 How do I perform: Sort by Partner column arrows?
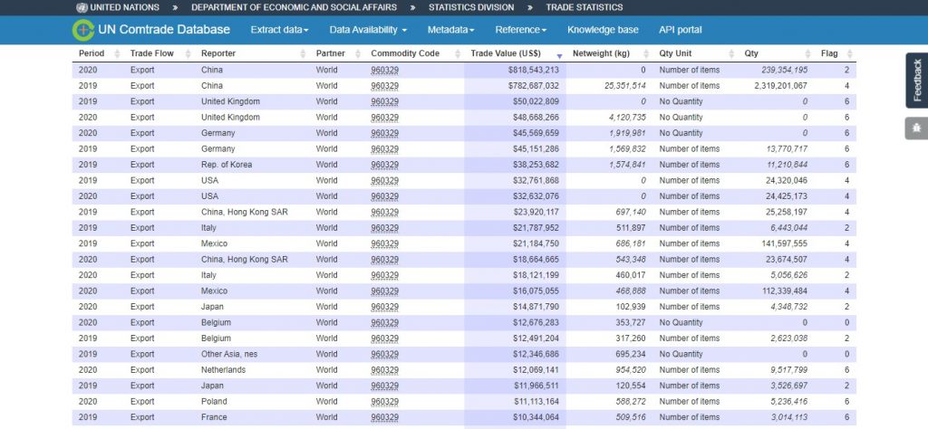click(x=357, y=53)
